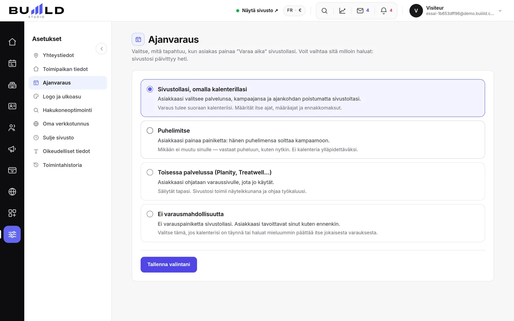Viewport: 514px width, 321px height.
Task: Navigate to Hakukoneoptimointi settings
Action: click(x=68, y=110)
